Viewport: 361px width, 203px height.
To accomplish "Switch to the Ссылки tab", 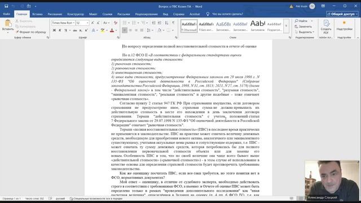I will coord(107,14).
